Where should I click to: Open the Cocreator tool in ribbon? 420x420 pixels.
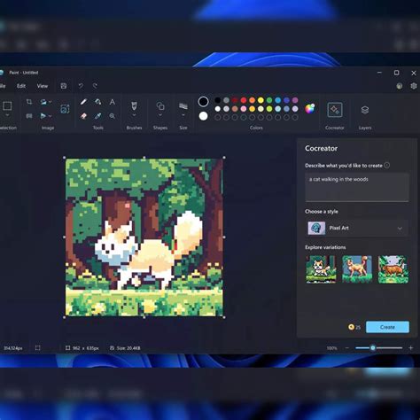tap(335, 110)
